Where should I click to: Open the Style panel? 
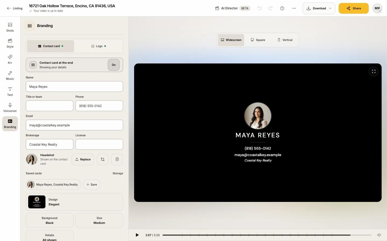tap(10, 43)
